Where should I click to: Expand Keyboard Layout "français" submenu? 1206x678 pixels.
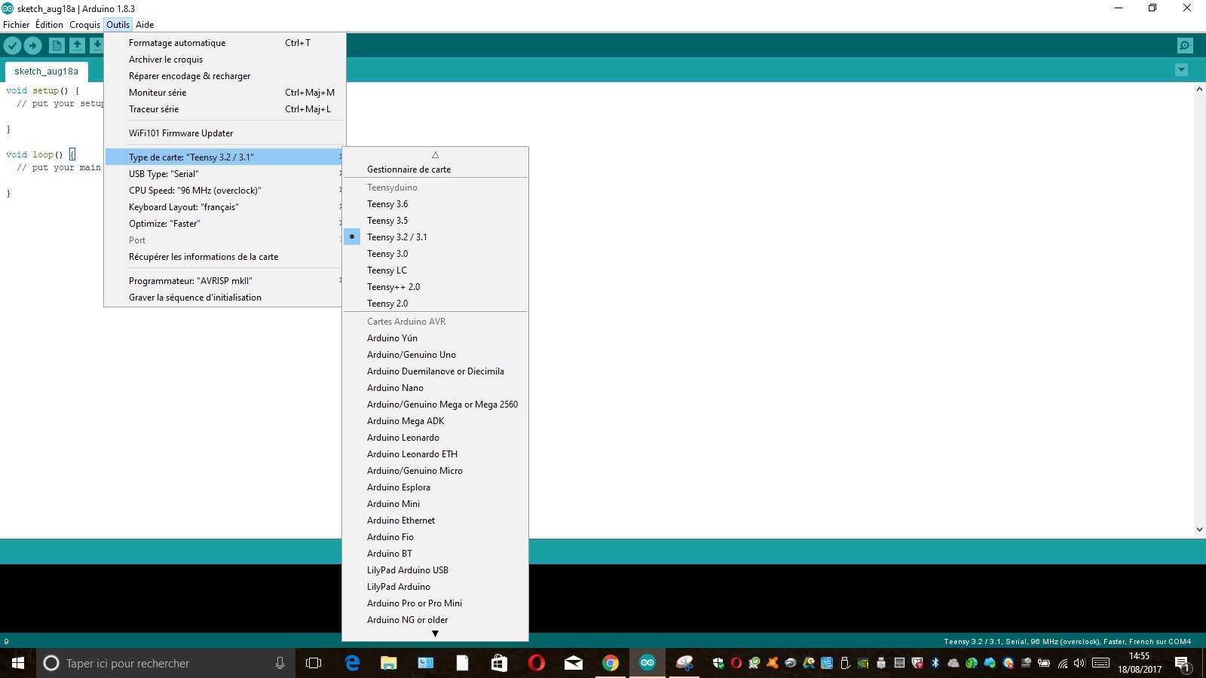225,207
